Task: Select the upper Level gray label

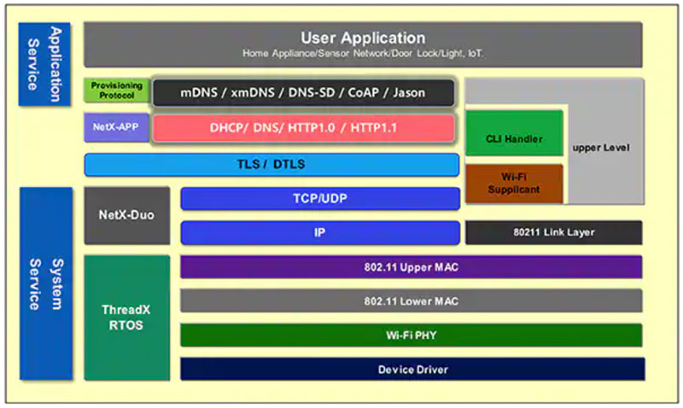Action: click(x=601, y=148)
